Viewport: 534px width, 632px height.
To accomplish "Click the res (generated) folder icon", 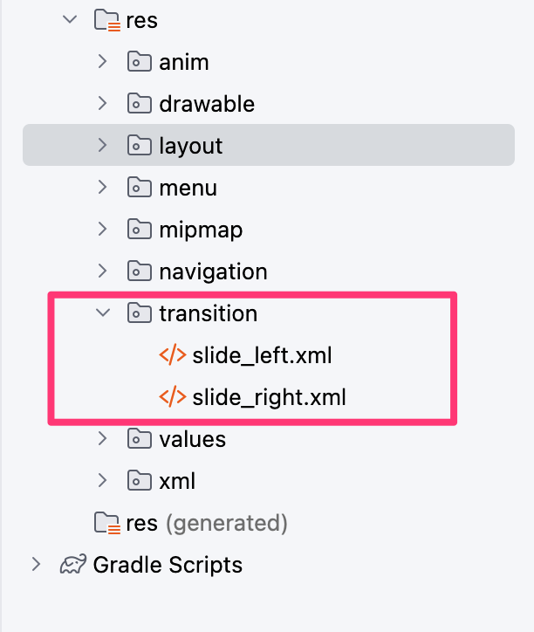I will click(x=106, y=523).
